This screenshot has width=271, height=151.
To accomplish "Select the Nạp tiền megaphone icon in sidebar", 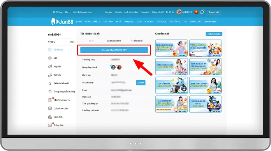I will pyautogui.click(x=50, y=66).
